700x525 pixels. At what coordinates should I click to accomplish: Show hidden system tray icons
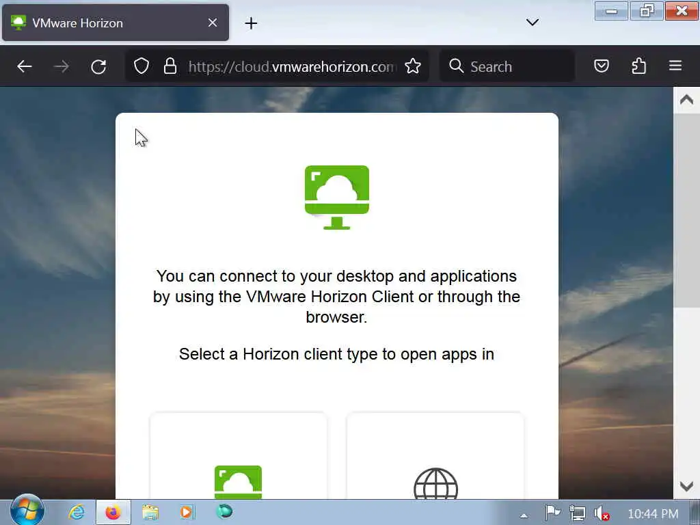click(x=524, y=515)
